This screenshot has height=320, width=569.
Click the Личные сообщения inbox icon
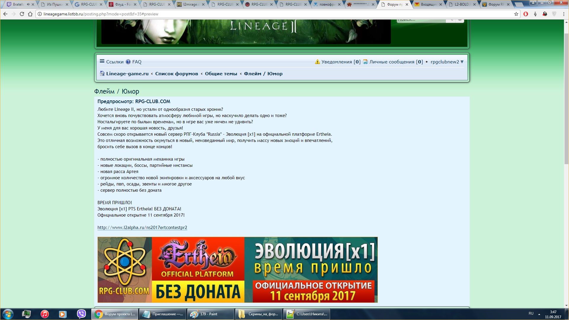pos(365,62)
